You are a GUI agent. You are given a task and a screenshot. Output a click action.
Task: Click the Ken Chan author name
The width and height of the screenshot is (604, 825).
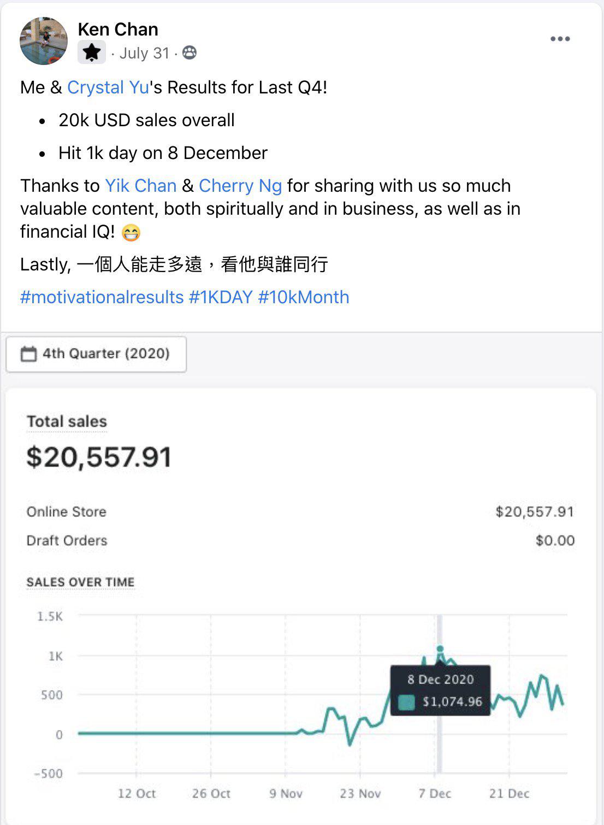click(x=118, y=29)
